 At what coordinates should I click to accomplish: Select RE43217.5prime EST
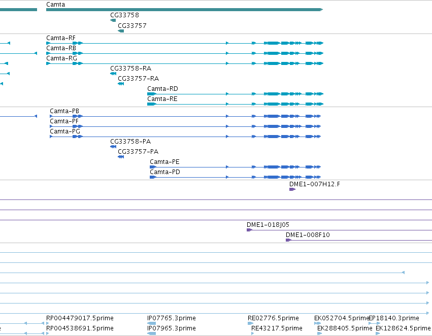[x=277, y=328]
